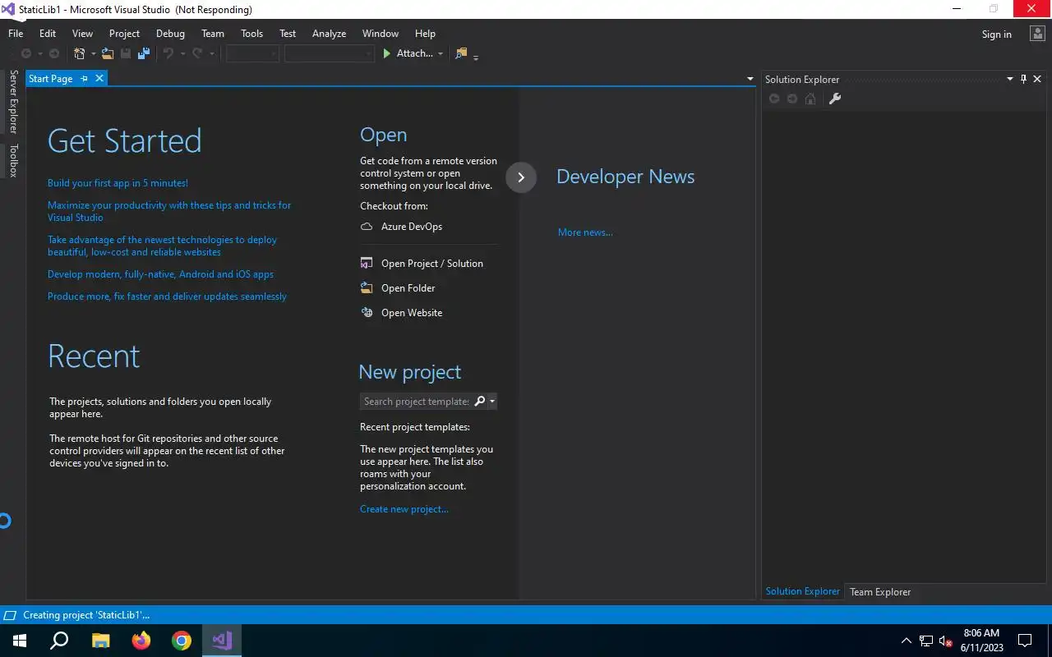The width and height of the screenshot is (1052, 657).
Task: Open the Edit menu
Action: tap(48, 34)
